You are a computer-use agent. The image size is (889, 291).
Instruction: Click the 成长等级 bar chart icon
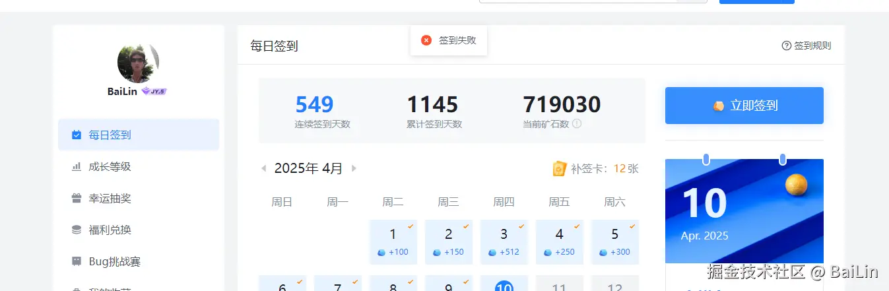77,166
